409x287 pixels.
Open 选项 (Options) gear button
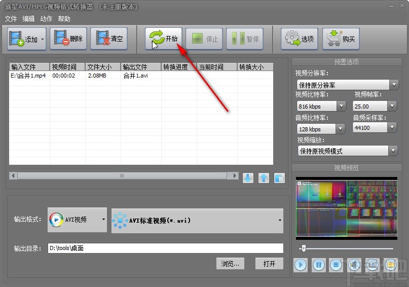pyautogui.click(x=300, y=39)
